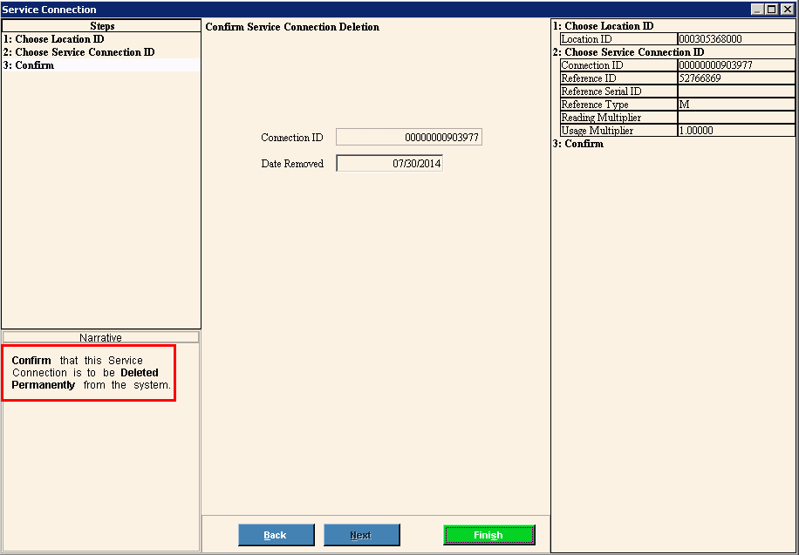Click the Next button
The image size is (799, 555).
(x=361, y=535)
